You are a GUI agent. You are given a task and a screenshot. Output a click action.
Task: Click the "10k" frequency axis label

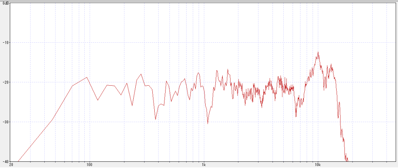tap(318, 165)
